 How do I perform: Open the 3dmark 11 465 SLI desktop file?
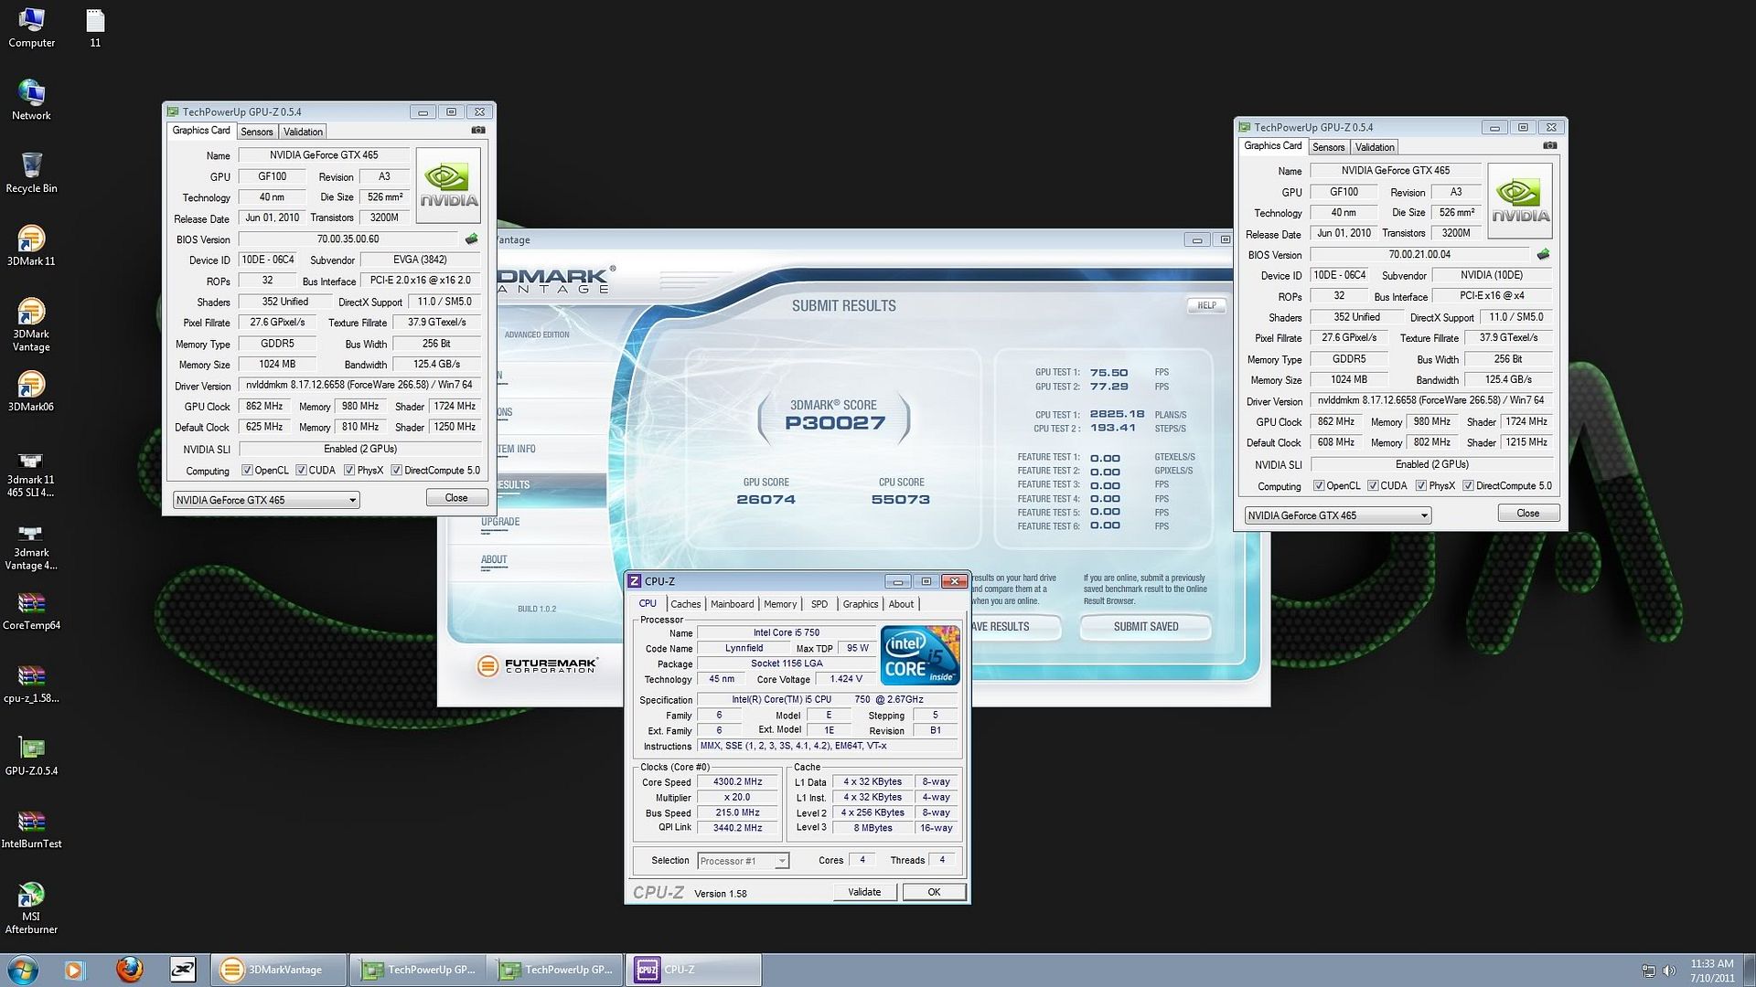(x=31, y=473)
